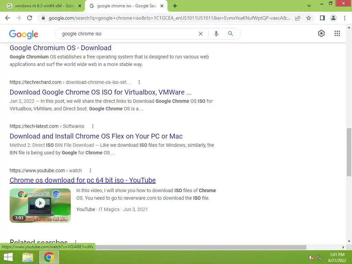352x264 pixels.
Task: Submit search with magnifier icon
Action: [230, 34]
